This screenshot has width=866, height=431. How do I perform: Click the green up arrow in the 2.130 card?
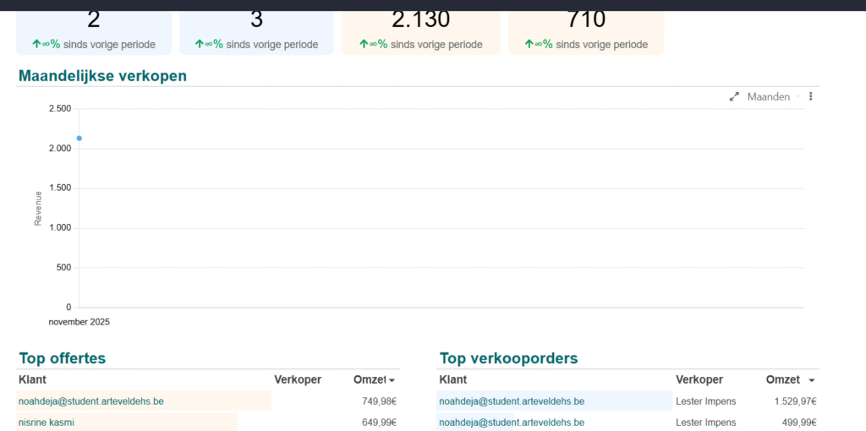[364, 44]
